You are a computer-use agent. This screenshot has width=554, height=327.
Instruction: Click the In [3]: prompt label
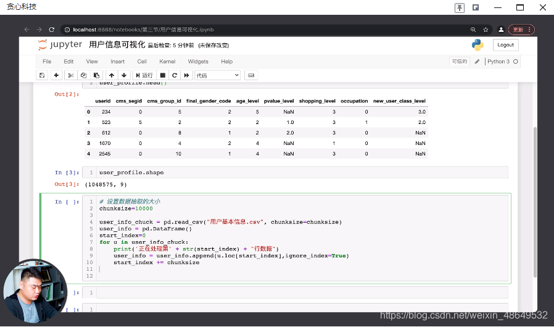[67, 173]
